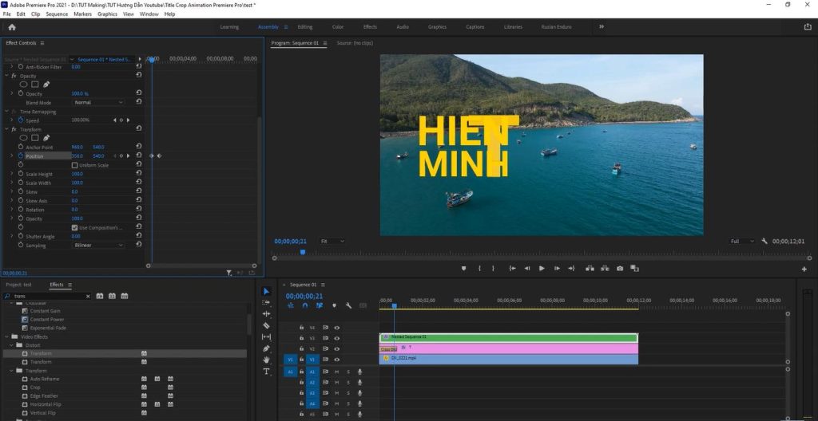Open timeline wrench settings

click(x=348, y=306)
